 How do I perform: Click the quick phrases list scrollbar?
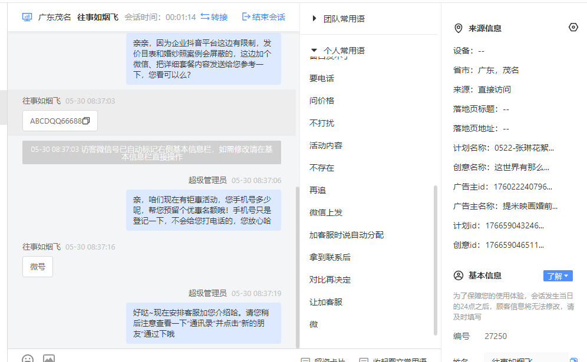(436, 260)
